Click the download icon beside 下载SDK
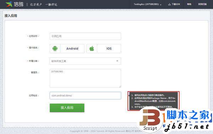 [x=169, y=4]
